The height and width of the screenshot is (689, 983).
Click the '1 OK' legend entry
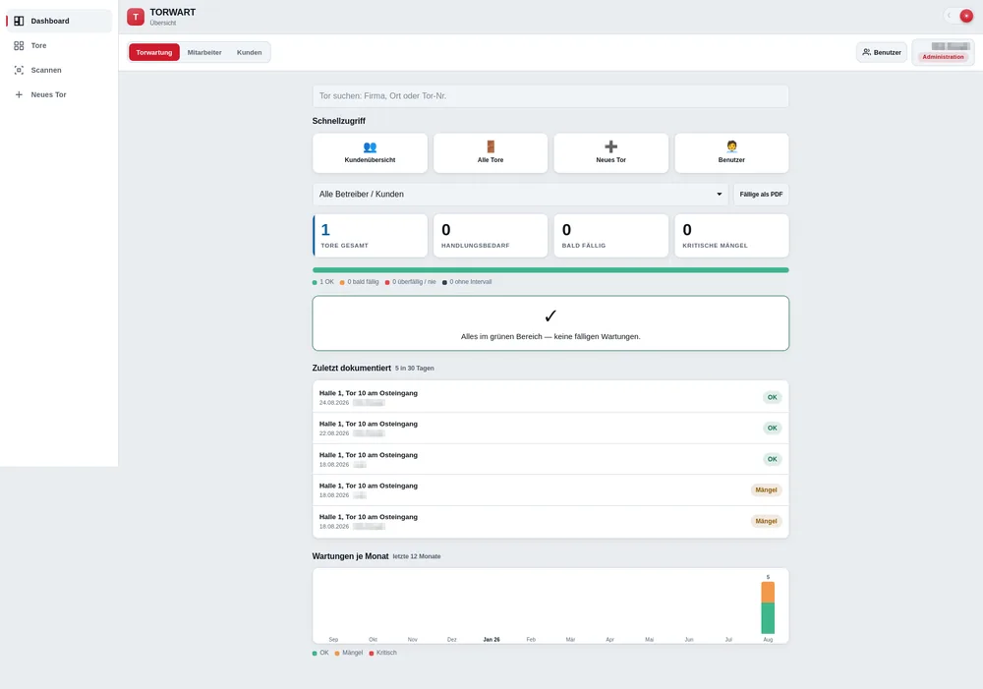pos(323,282)
